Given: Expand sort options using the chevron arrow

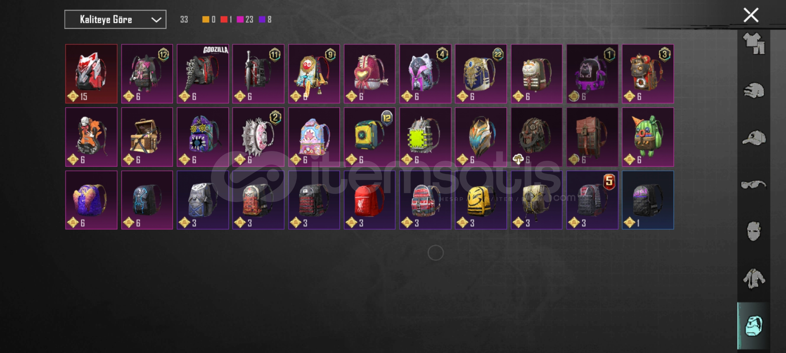Looking at the screenshot, I should pos(156,20).
